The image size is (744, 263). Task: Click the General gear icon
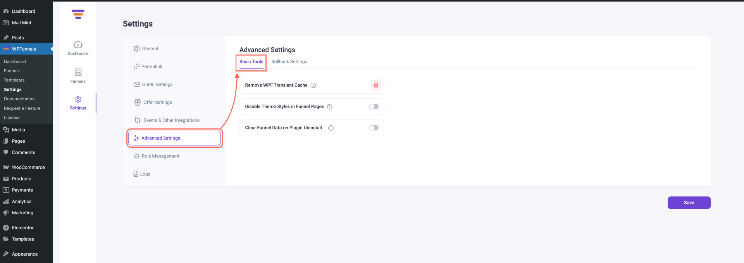pos(137,49)
